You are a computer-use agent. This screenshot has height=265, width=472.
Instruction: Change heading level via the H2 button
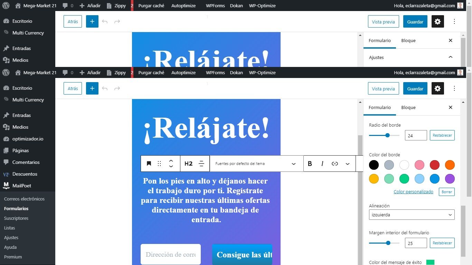188,164
